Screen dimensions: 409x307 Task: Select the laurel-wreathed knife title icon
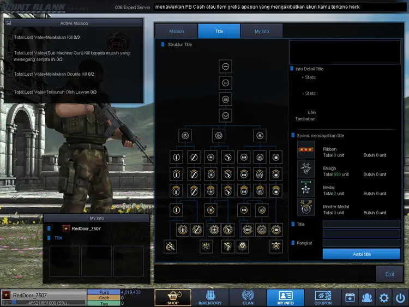tap(197, 230)
